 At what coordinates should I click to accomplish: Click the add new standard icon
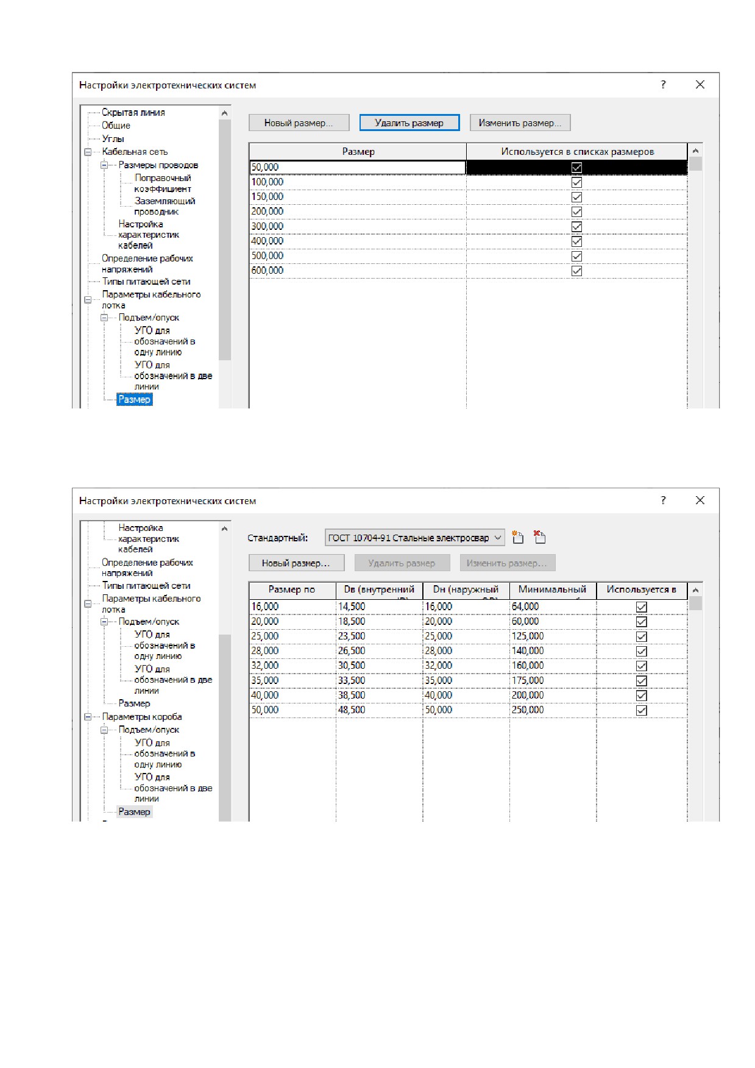click(517, 537)
